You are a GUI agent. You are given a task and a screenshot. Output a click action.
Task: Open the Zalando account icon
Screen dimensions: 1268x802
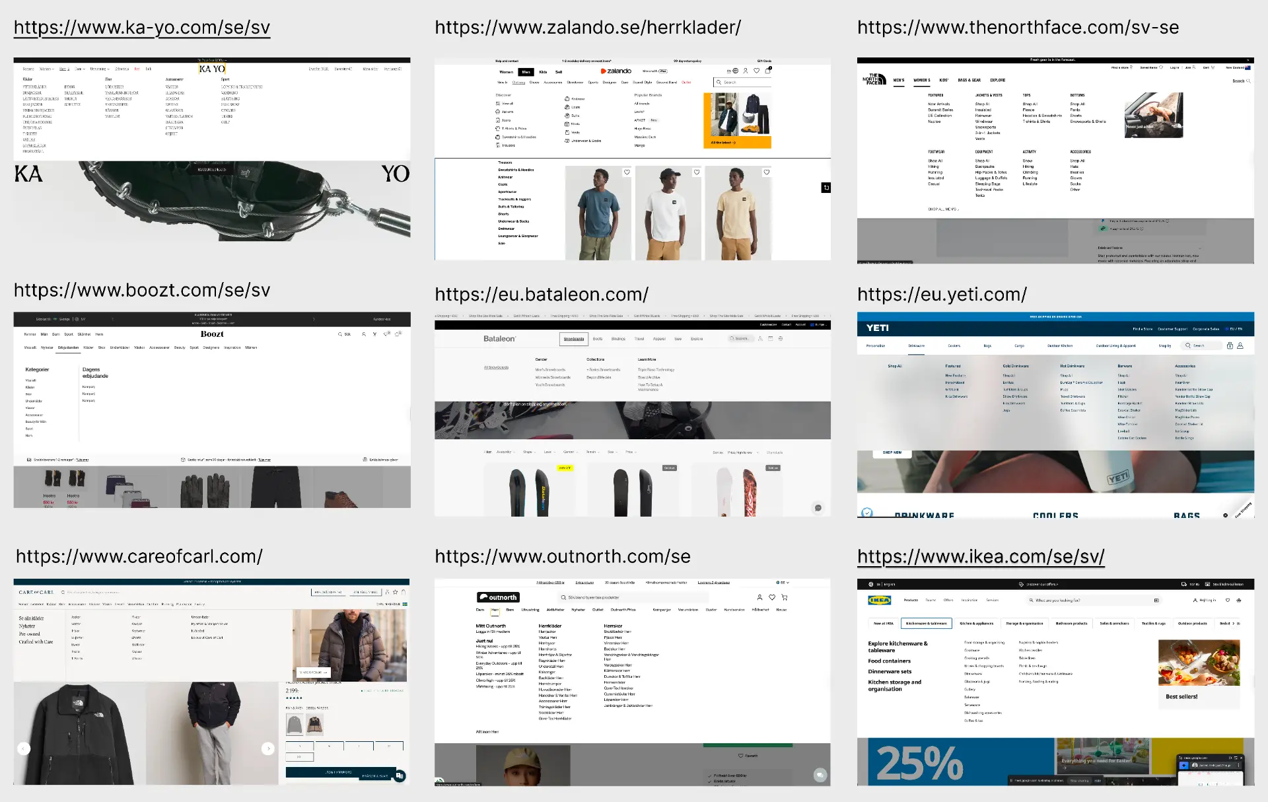click(746, 71)
